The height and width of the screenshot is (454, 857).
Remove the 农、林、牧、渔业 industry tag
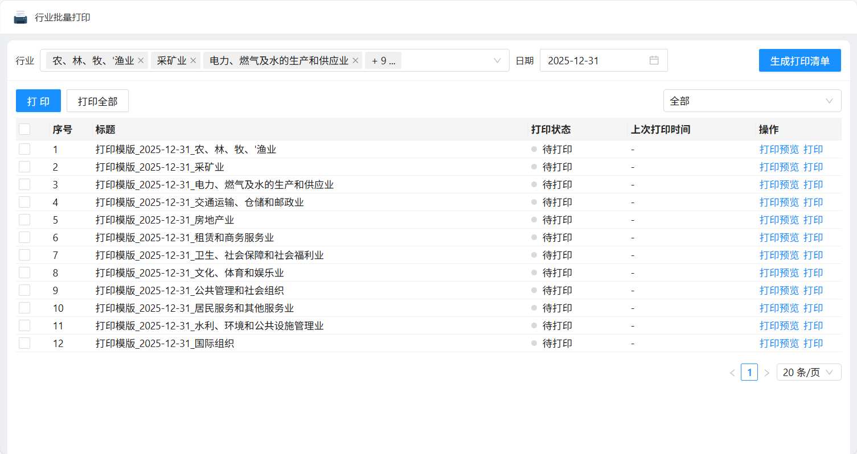pos(141,61)
